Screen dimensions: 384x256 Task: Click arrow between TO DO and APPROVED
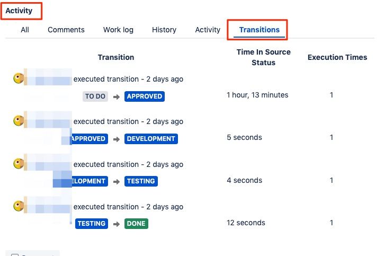[117, 97]
